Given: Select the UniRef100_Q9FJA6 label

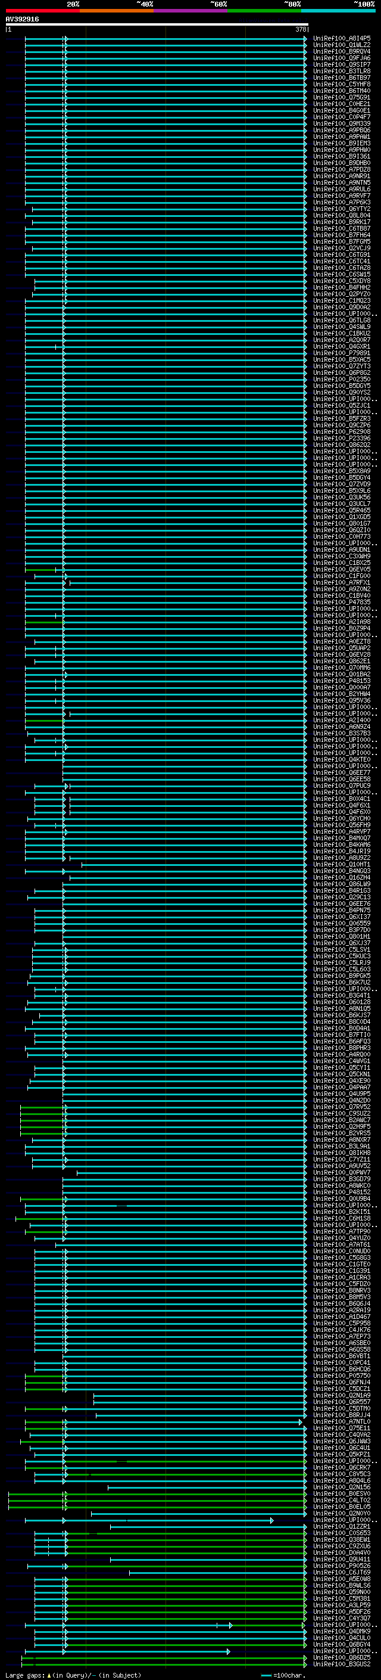Looking at the screenshot, I should (x=342, y=58).
